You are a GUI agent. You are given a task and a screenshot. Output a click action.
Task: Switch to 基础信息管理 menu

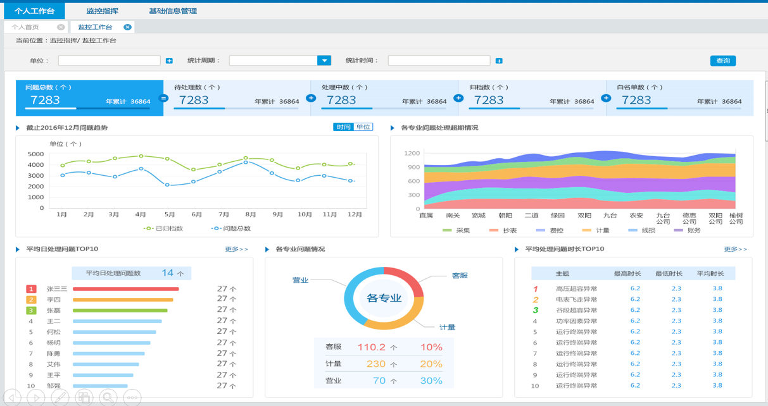pos(172,11)
